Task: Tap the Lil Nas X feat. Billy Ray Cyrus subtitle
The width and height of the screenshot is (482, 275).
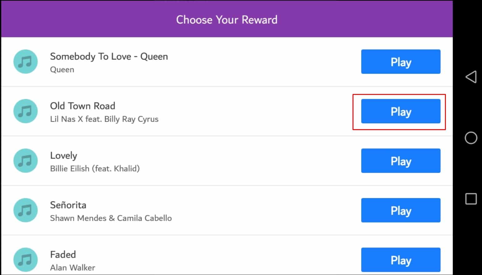Action: tap(104, 119)
